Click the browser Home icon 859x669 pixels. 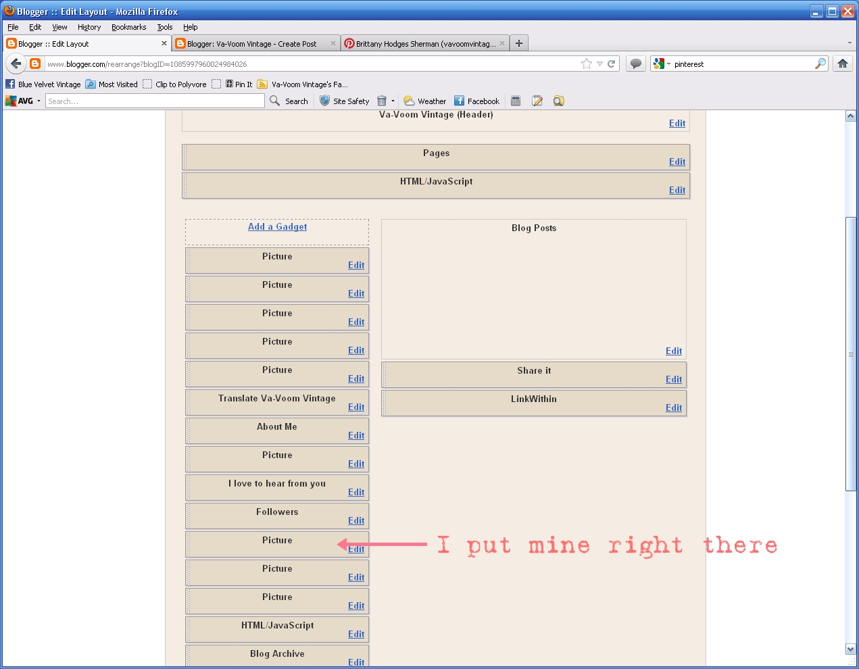(x=842, y=64)
